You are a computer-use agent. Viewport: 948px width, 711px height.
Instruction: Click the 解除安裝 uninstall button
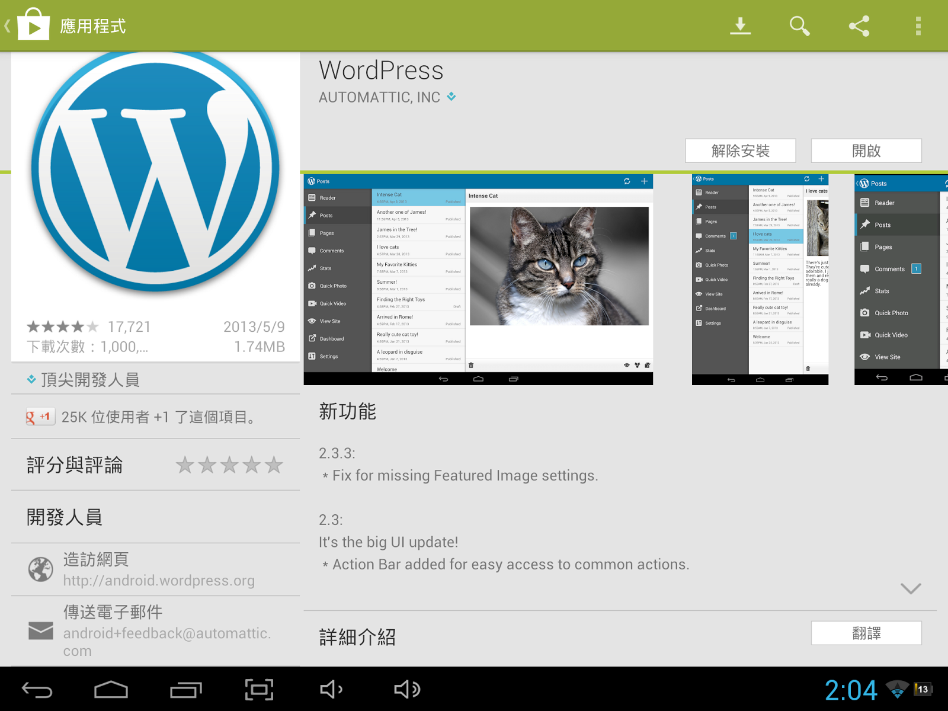coord(741,150)
